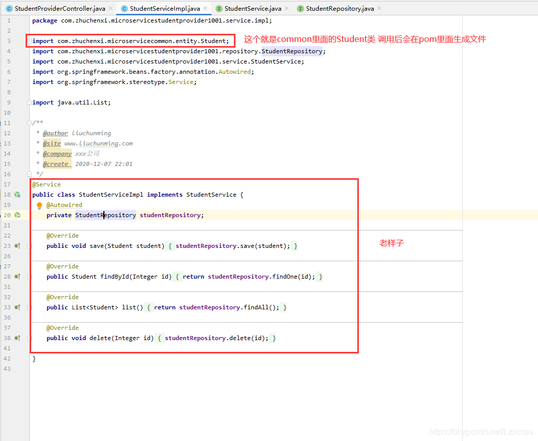Click the @Service annotation on line 17
This screenshot has width=538, height=441.
click(x=46, y=184)
